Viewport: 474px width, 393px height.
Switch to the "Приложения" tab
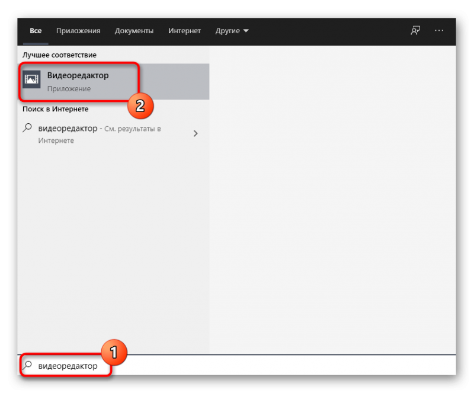click(x=78, y=31)
